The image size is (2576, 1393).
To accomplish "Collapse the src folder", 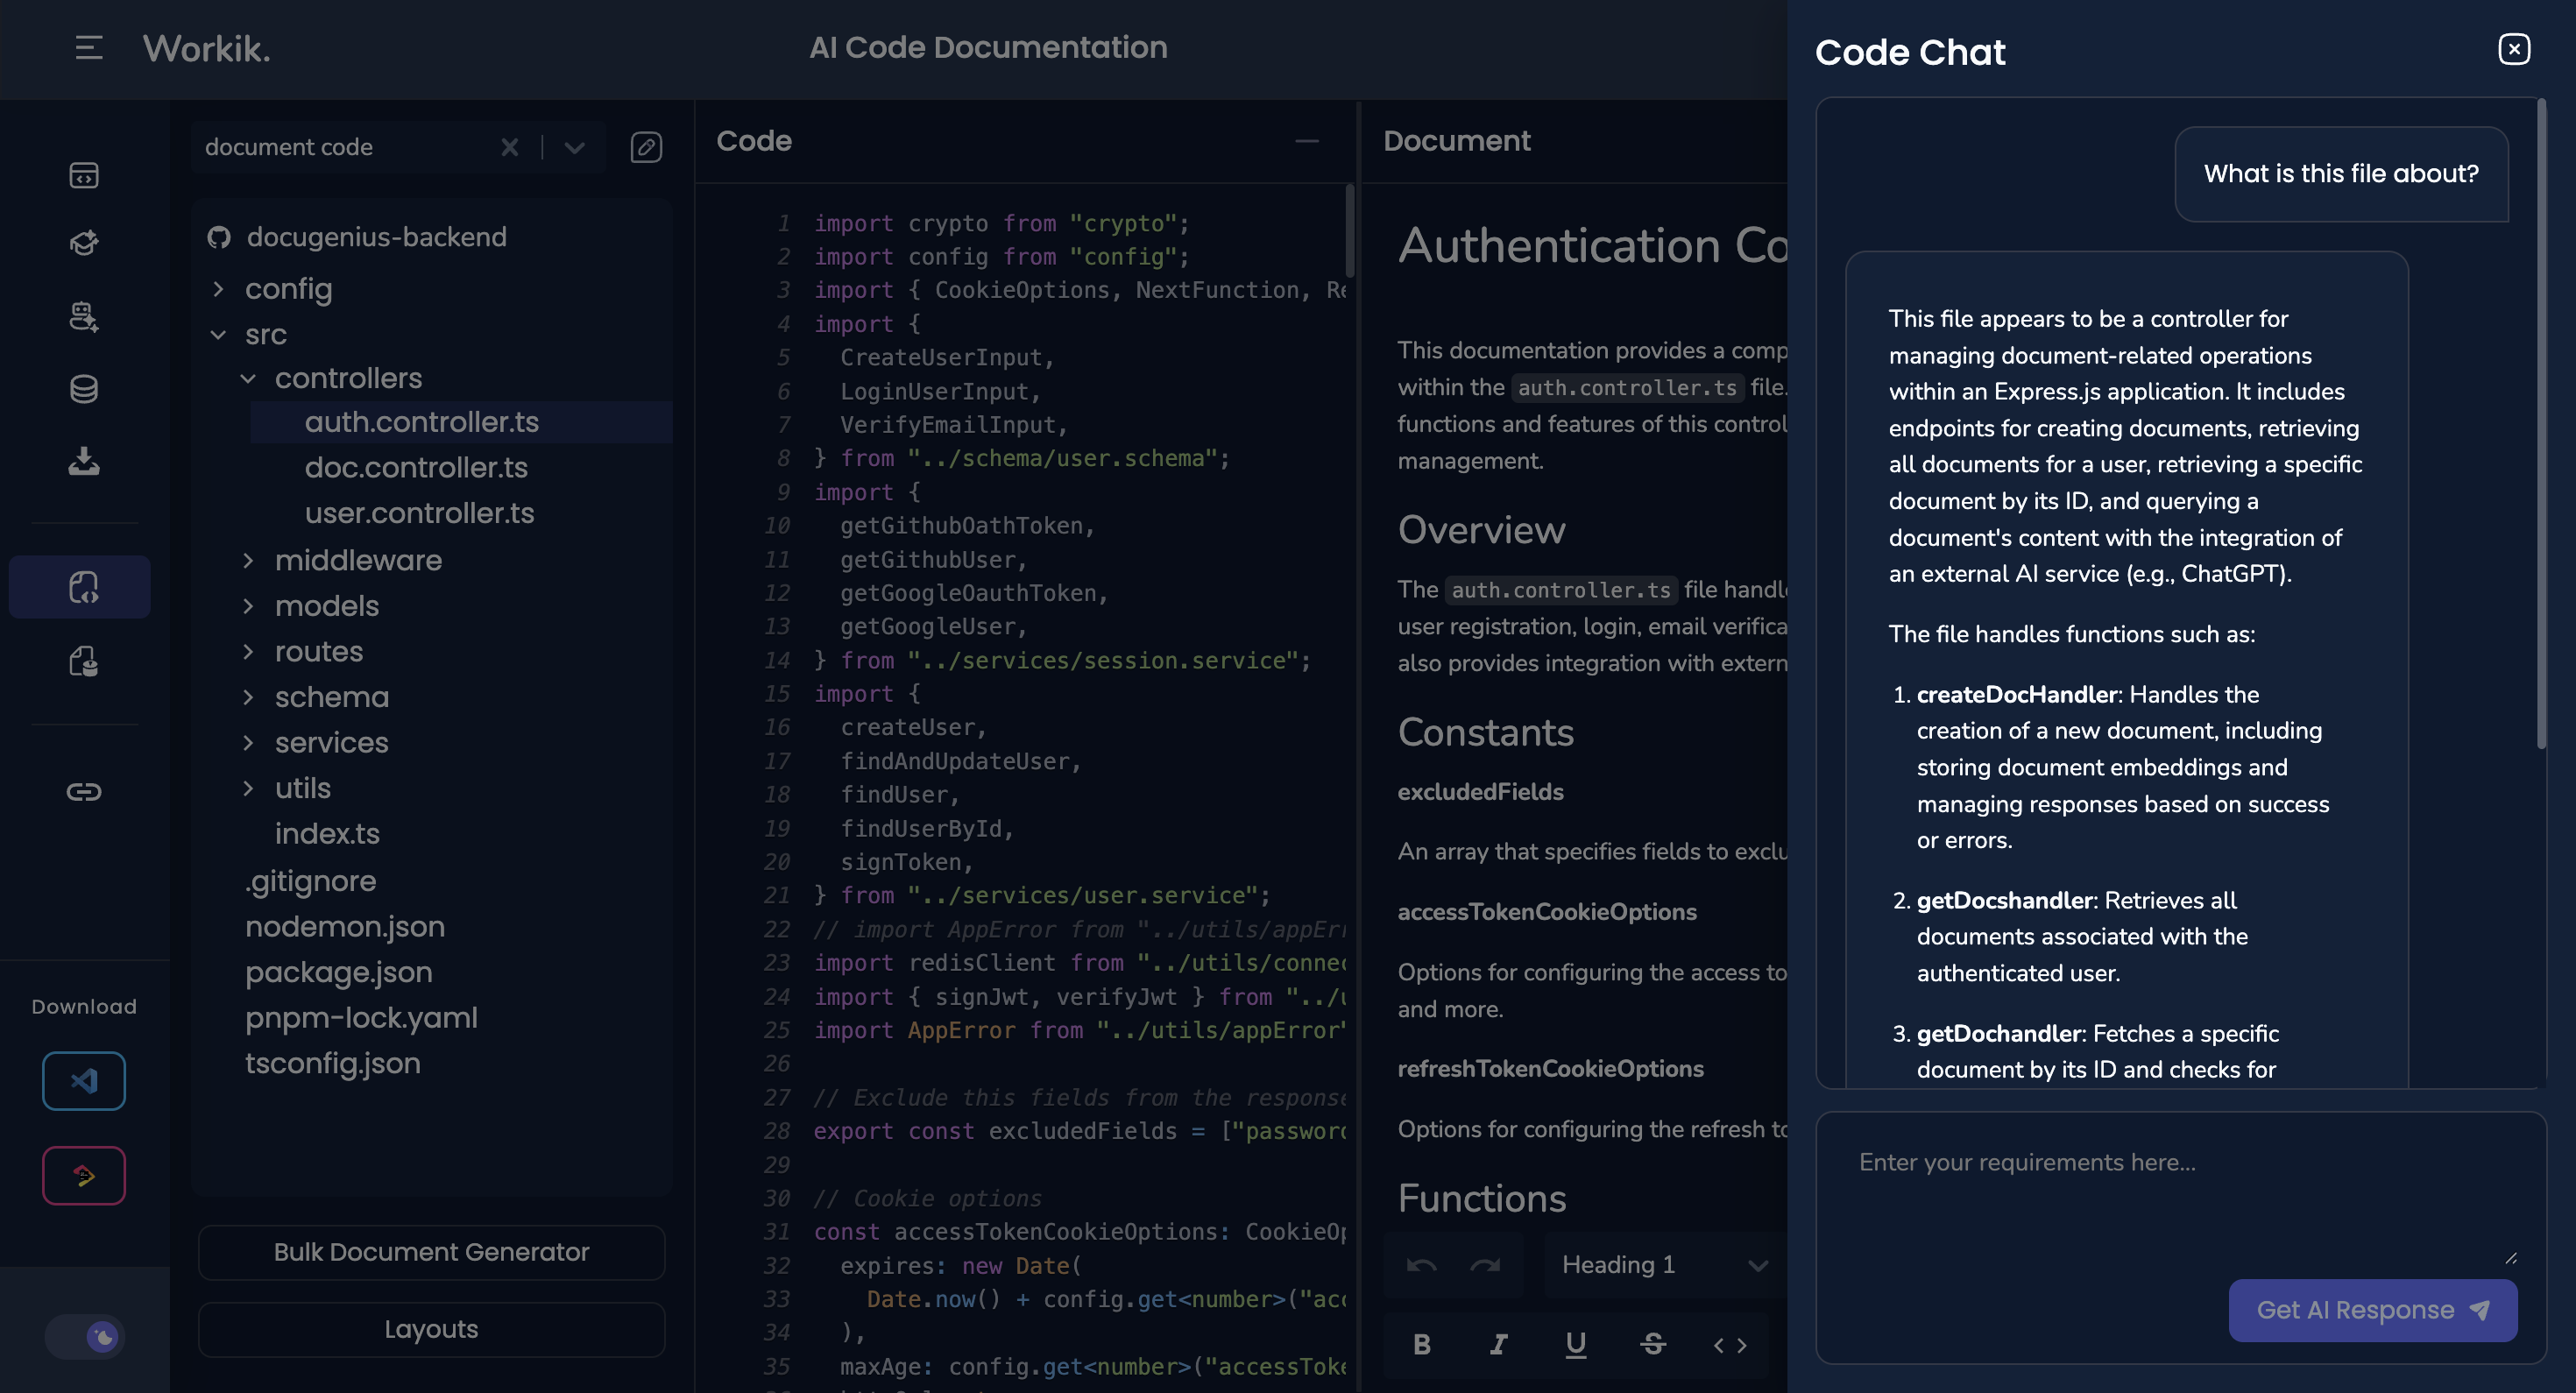I will point(218,334).
